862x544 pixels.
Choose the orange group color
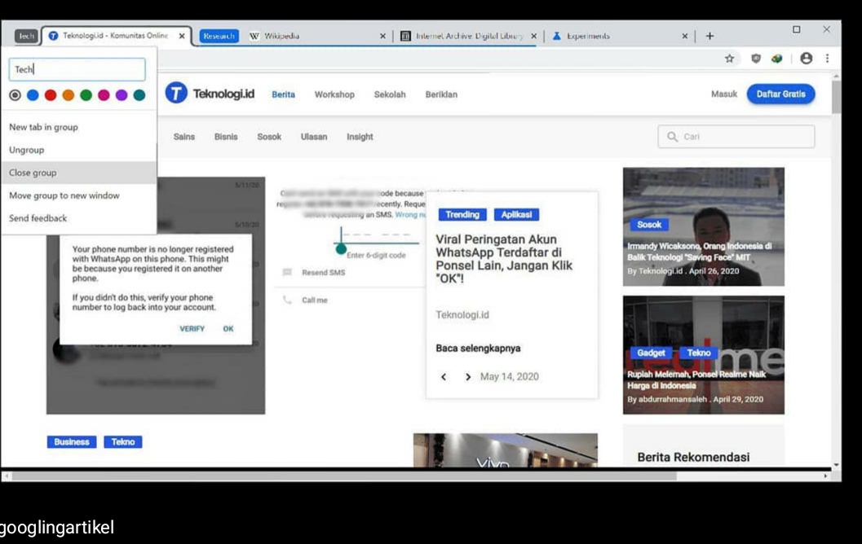click(69, 95)
